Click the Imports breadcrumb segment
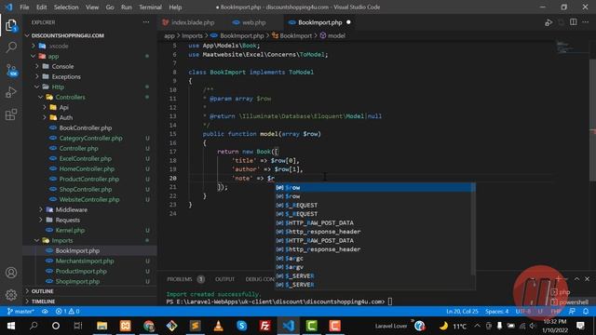Image resolution: width=596 pixels, height=335 pixels. click(192, 35)
